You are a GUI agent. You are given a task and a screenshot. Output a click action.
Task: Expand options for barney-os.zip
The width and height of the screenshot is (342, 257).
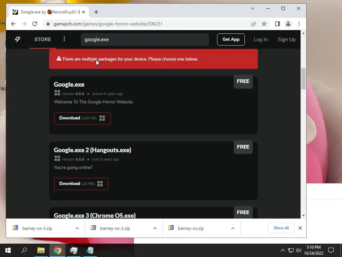[233, 228]
